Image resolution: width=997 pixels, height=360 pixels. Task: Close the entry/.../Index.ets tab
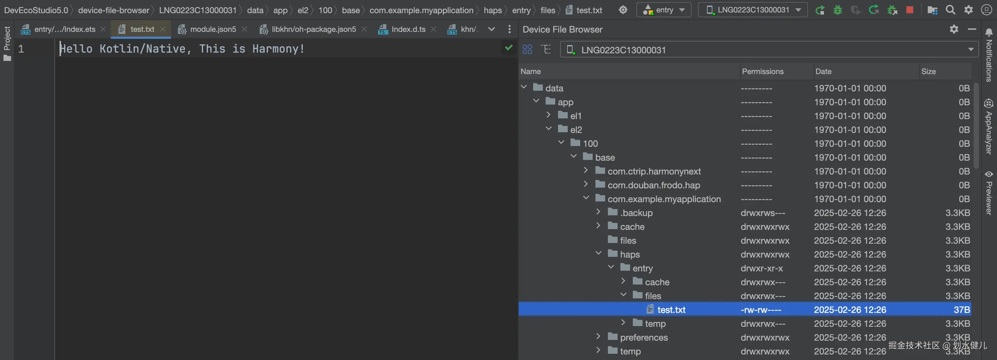(103, 29)
